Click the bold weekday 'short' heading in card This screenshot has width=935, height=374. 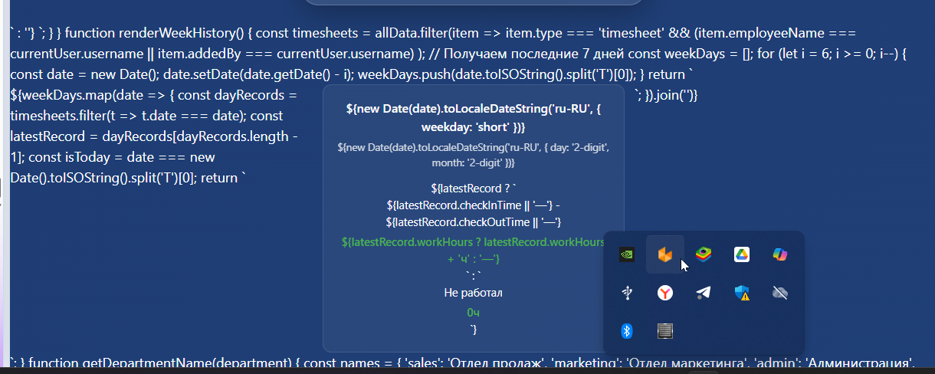tap(473, 118)
